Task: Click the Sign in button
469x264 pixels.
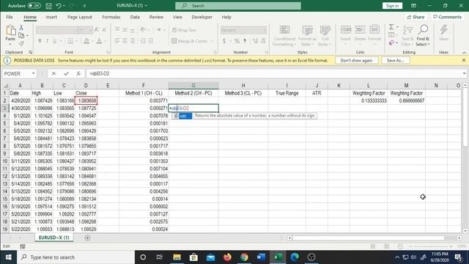Action: [392, 6]
